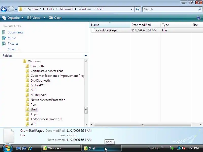Expand the arrow after System32 in breadcrumb

pyautogui.click(x=44, y=9)
